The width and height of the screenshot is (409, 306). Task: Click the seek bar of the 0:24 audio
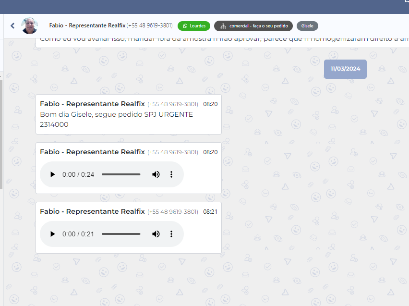(121, 174)
